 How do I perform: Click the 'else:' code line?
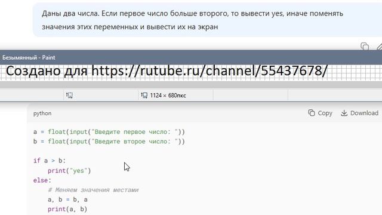[x=42, y=180]
